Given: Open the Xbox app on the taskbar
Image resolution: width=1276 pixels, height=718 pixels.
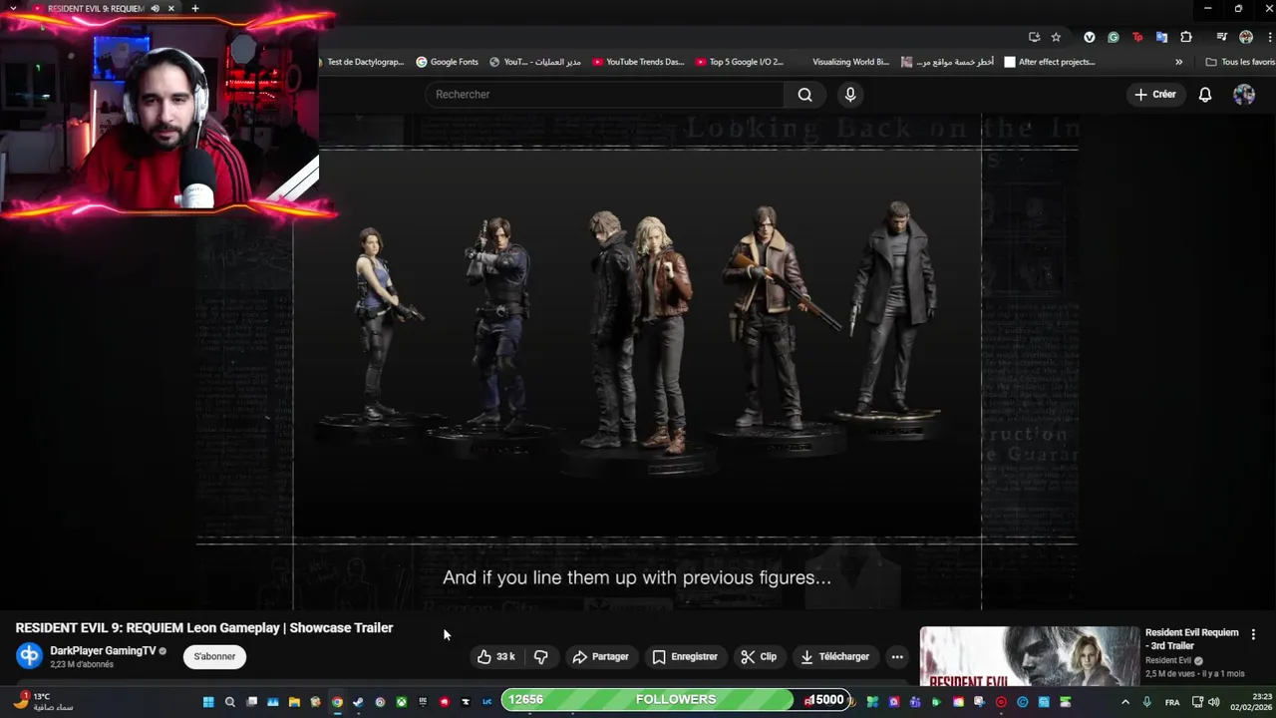Looking at the screenshot, I should coord(402,702).
